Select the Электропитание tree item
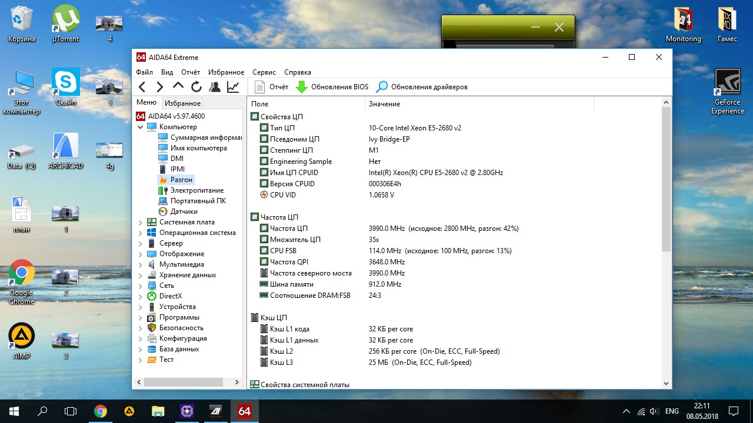 coord(191,190)
